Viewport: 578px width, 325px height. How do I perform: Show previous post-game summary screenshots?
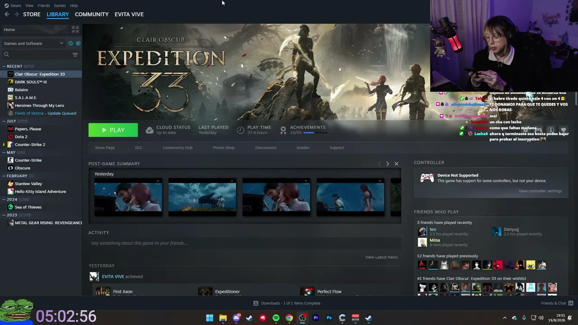pyautogui.click(x=379, y=163)
